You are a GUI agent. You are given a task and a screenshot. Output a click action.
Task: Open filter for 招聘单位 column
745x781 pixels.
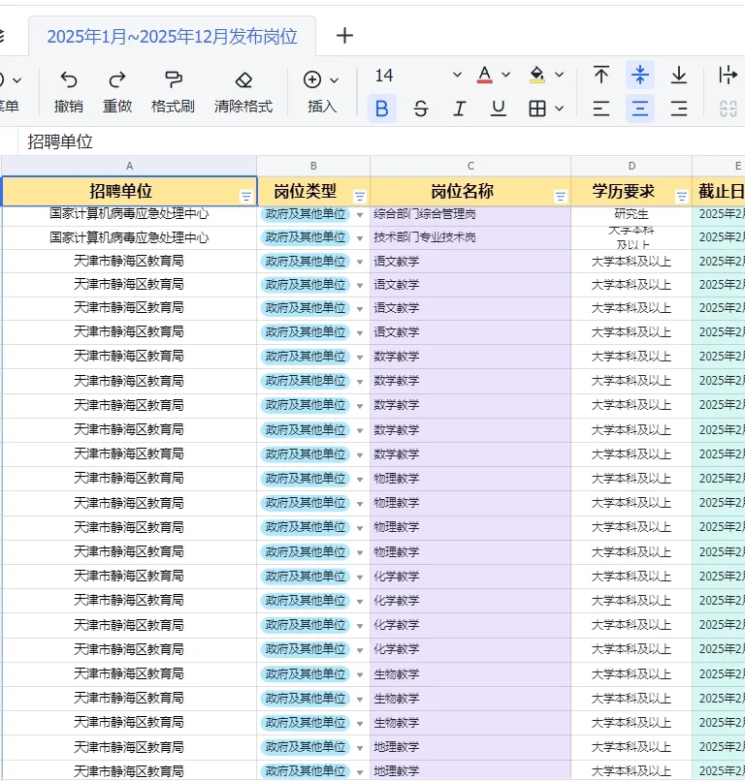pyautogui.click(x=245, y=197)
